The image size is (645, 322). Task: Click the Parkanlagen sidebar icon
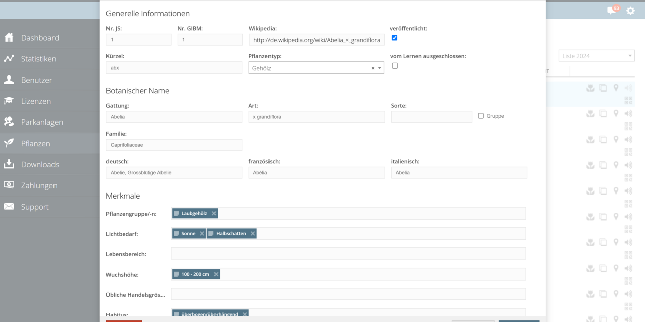pyautogui.click(x=9, y=122)
